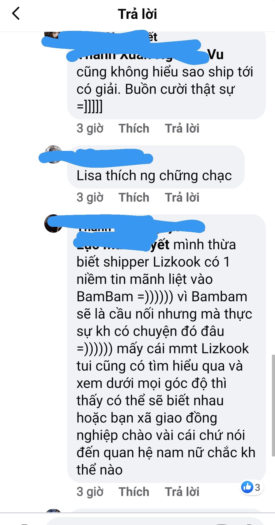The image size is (275, 525).
Task: Open the partially visible avatar at bottom
Action: pos(53,511)
